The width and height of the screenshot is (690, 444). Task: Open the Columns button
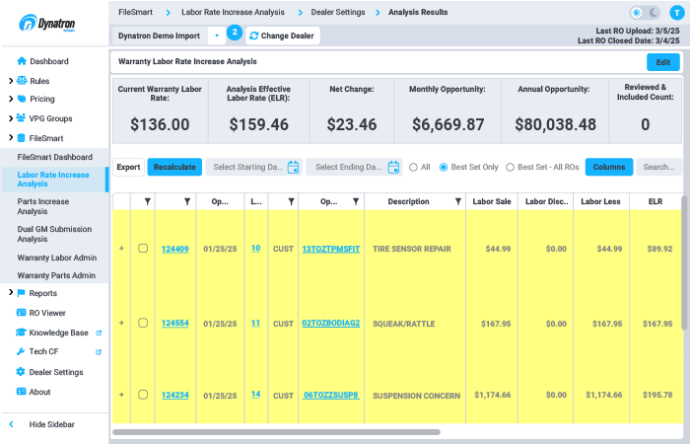[609, 167]
